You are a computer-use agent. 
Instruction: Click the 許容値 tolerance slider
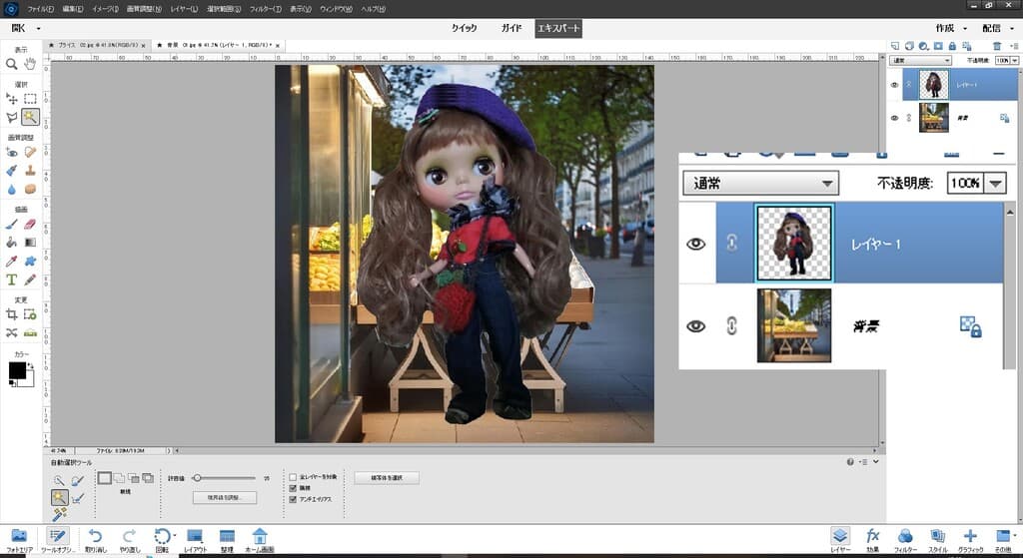tap(197, 478)
